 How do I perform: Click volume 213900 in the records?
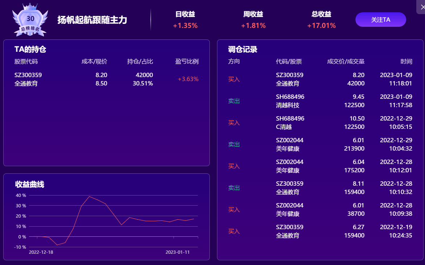(354, 148)
